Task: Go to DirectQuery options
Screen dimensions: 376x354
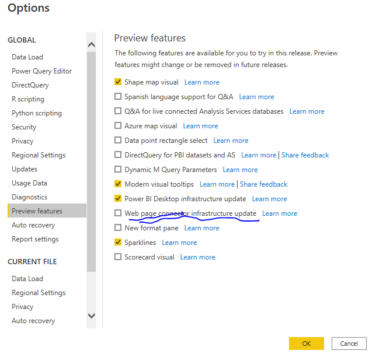Action: tap(30, 85)
